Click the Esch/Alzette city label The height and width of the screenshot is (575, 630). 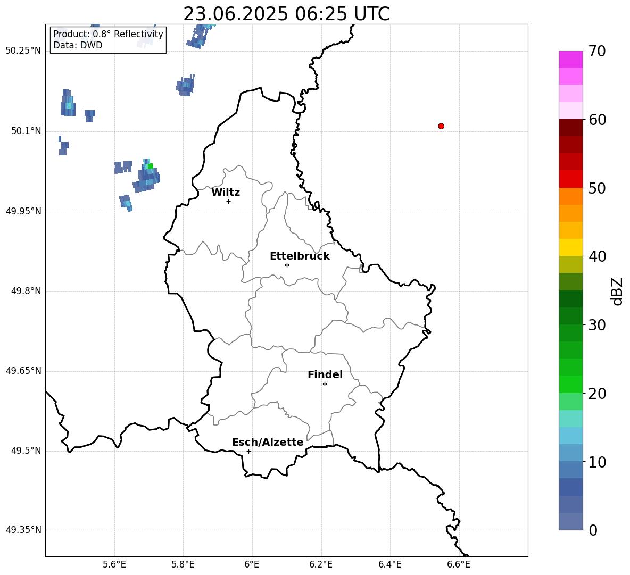click(x=268, y=442)
